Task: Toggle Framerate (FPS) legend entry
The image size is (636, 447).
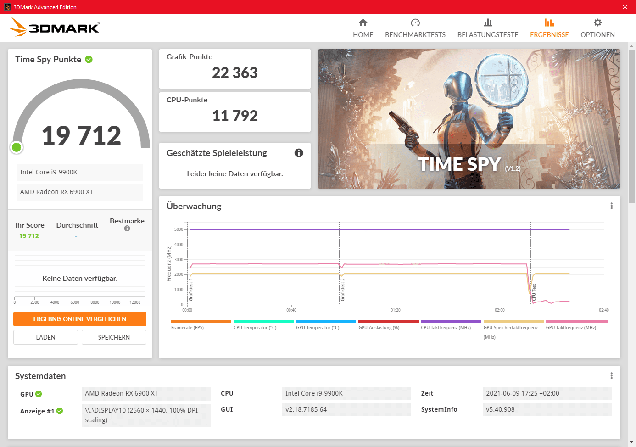Action: 201,325
